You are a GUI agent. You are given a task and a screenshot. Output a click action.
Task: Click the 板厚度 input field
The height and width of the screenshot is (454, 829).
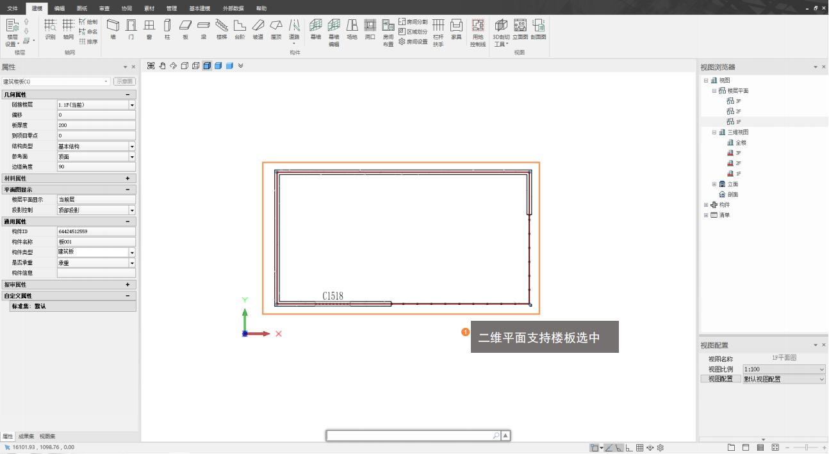point(96,126)
